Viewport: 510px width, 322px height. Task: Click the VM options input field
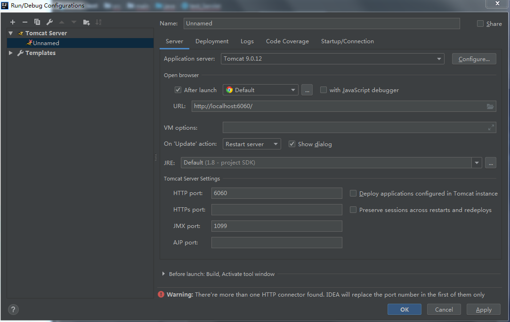pos(359,127)
